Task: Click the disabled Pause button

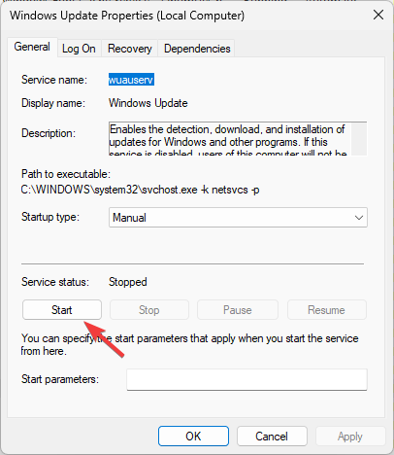Action: tap(238, 310)
